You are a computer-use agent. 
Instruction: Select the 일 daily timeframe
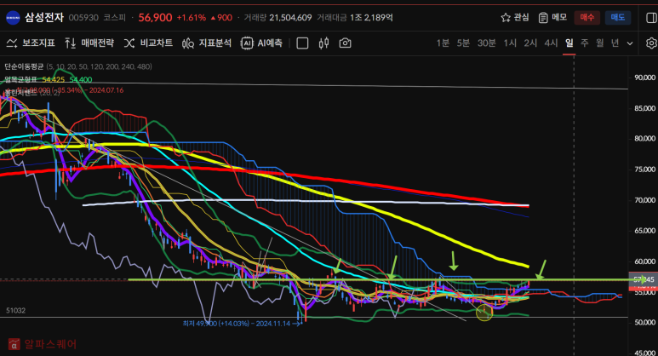(x=569, y=43)
